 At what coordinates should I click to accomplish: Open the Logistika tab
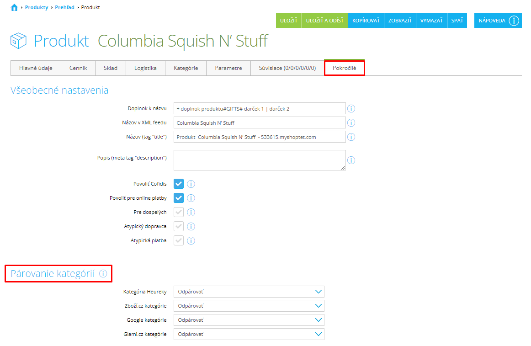click(146, 68)
